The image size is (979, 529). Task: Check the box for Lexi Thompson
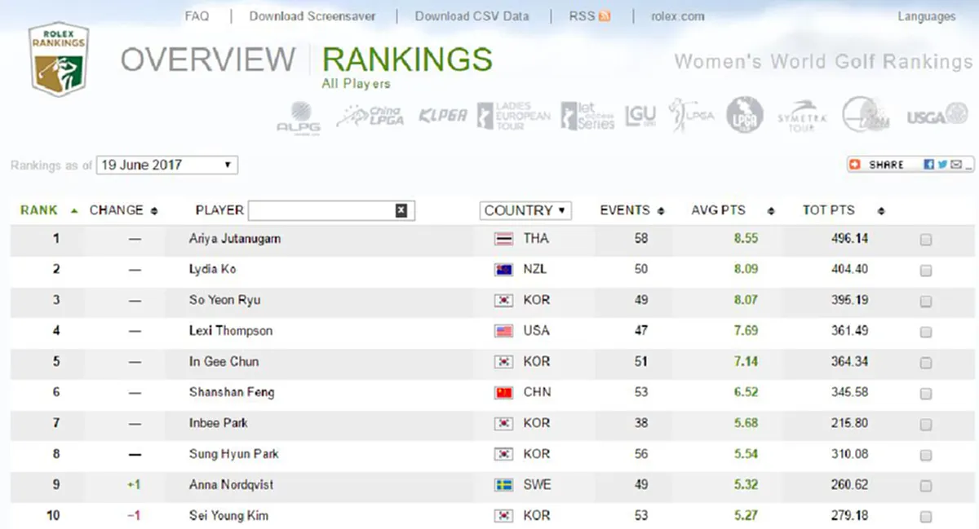pyautogui.click(x=926, y=332)
